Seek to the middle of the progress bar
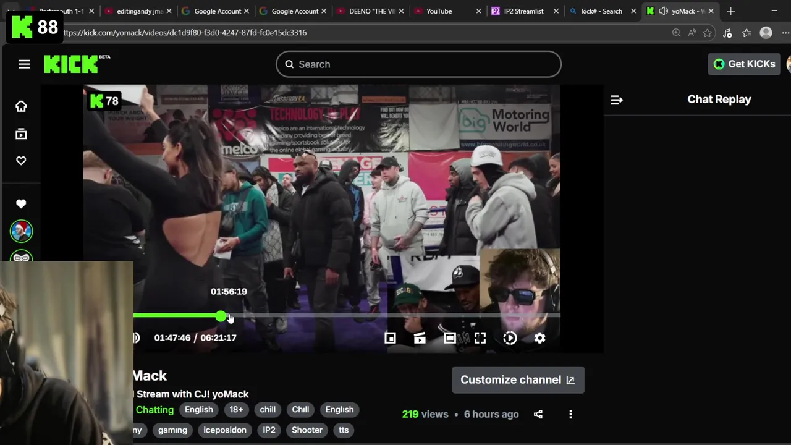791x445 pixels. click(x=347, y=316)
